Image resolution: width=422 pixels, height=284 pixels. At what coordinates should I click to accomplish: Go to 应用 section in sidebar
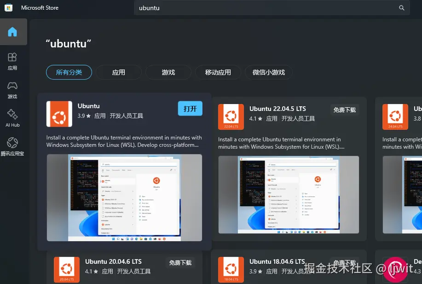tap(12, 61)
